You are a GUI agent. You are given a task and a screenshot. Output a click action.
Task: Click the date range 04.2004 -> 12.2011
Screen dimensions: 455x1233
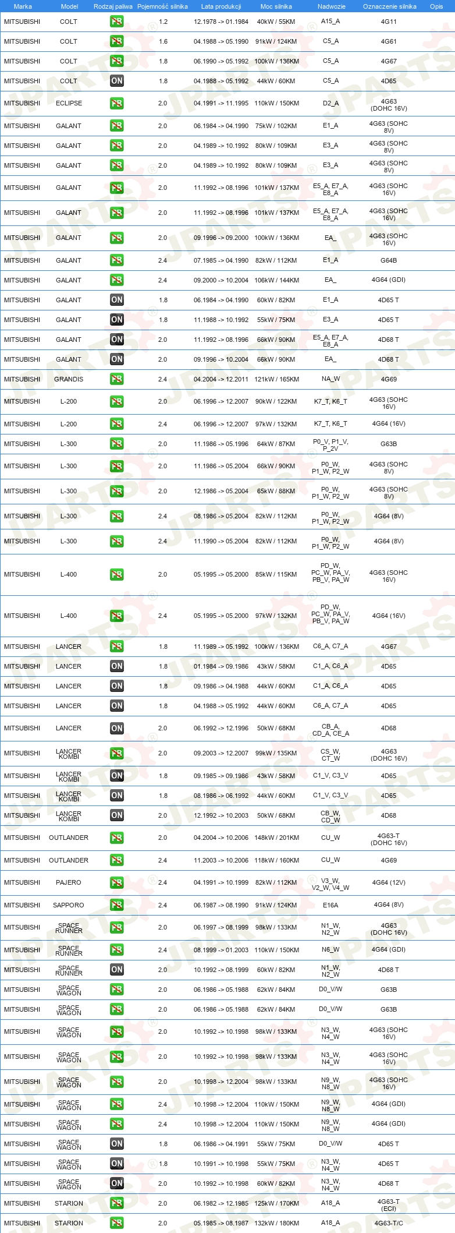click(x=221, y=379)
